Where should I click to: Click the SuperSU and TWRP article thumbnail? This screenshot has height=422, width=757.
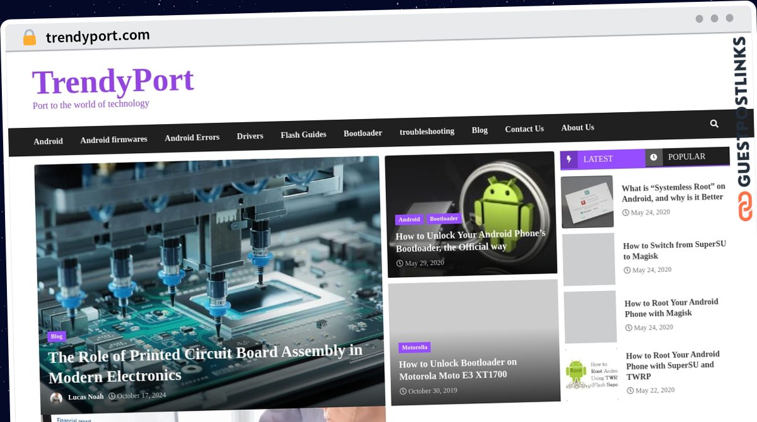click(x=591, y=374)
